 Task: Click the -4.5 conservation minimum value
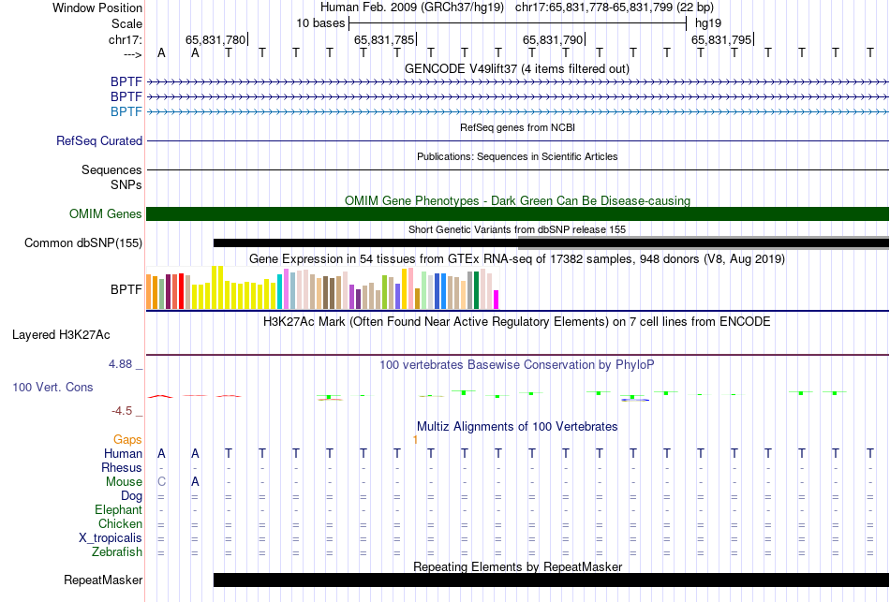122,411
